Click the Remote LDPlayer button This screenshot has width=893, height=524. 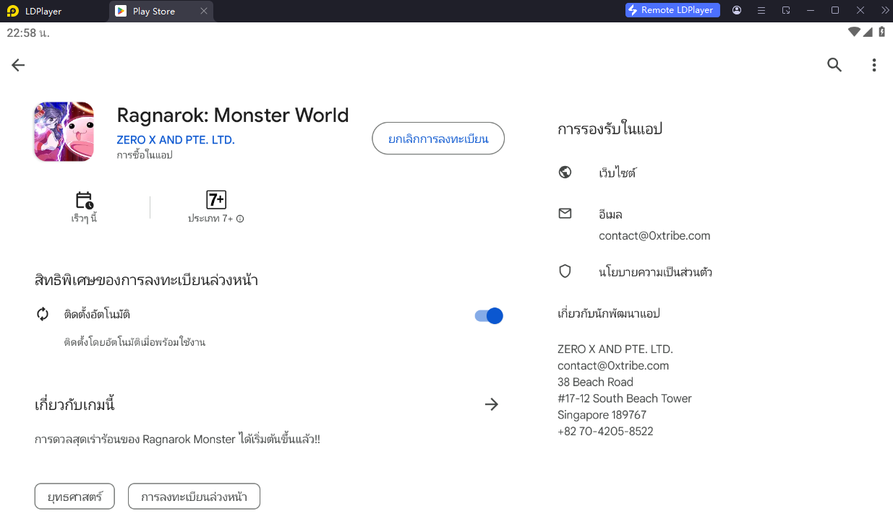click(x=672, y=10)
